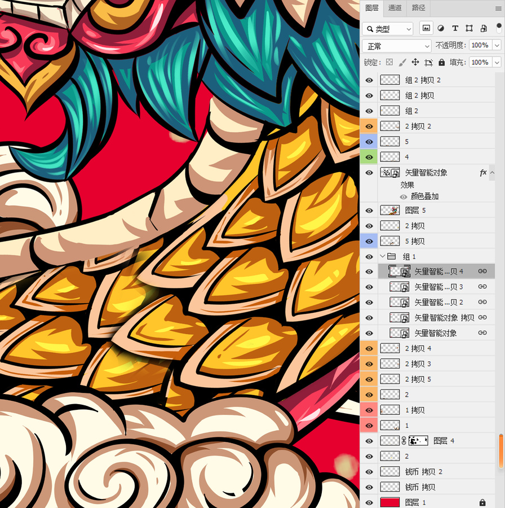Select the 矢量智能对象 拷贝 layer
Screen dimensions: 505x508
pos(436,317)
